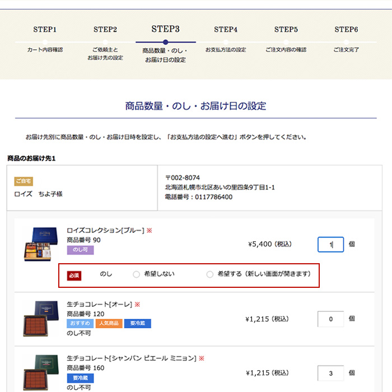392x392 pixels.
Task: Click the price ¥5,400 (税込)
Action: [270, 244]
